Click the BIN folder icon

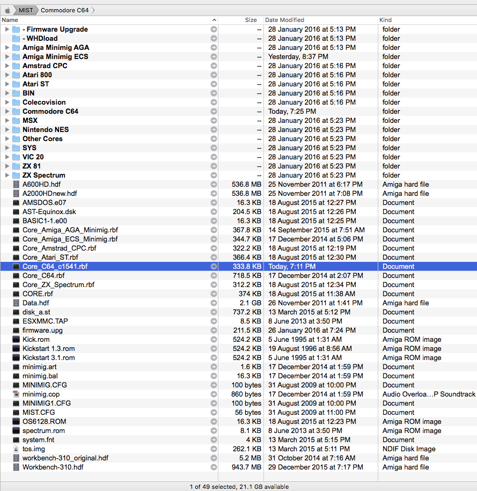[x=16, y=93]
